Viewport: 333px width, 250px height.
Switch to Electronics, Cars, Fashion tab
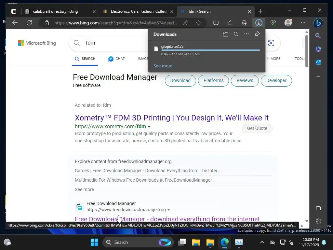(x=138, y=11)
